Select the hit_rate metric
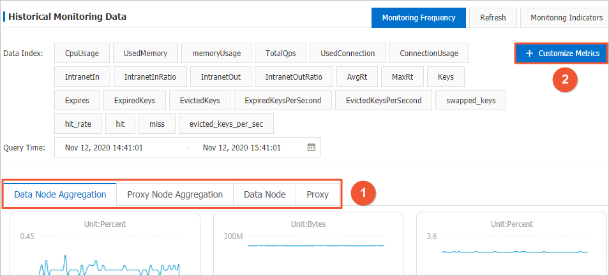Image resolution: width=609 pixels, height=276 pixels. point(78,124)
